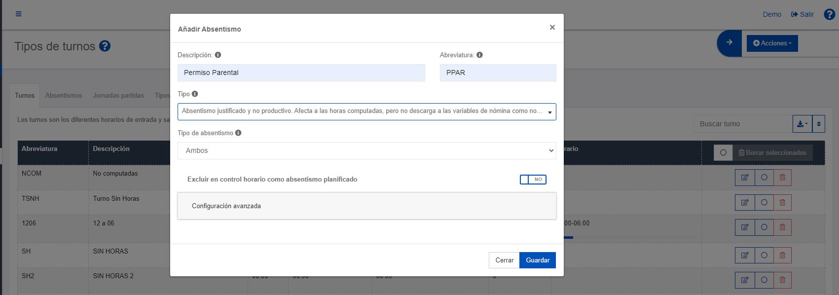Click info icon beside Tipo de absentismo
Viewport: 839px width, 295px height.
(238, 133)
